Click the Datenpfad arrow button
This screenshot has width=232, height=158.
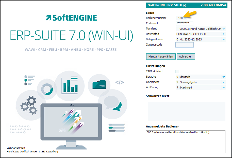tap(224, 34)
